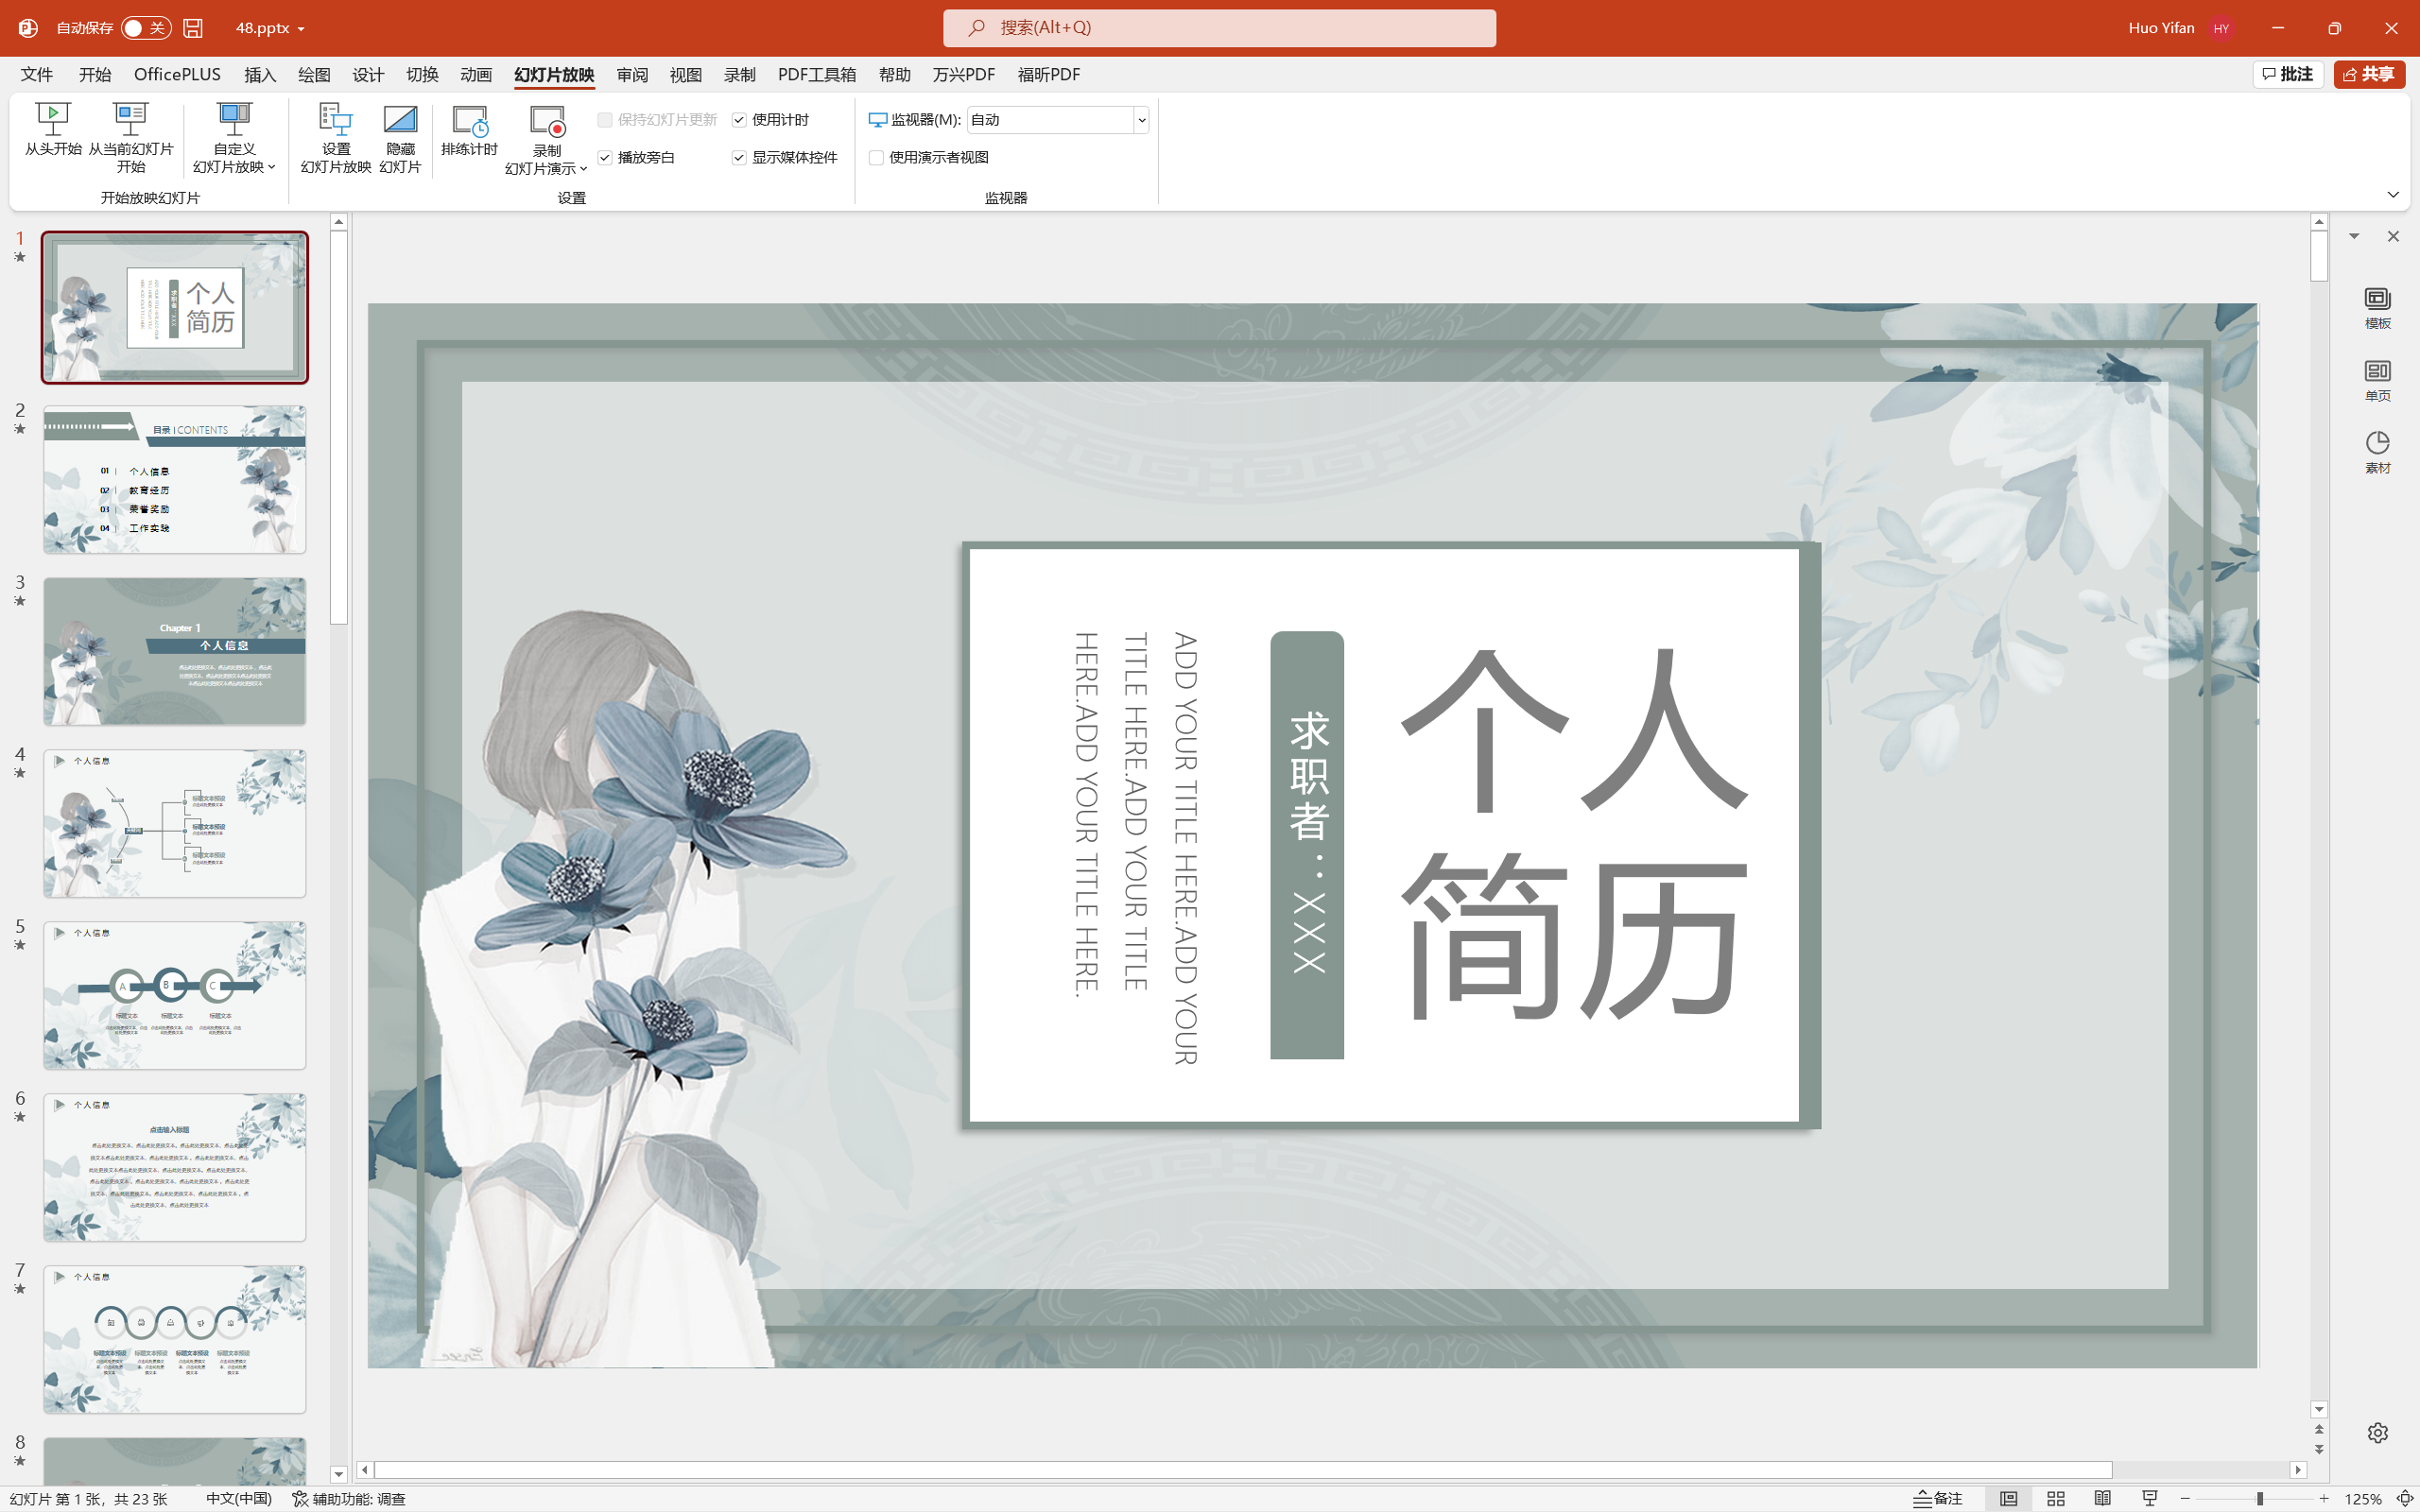Screen dimensions: 2420x1512
Task: Expand 录制幻灯片演示 dropdown arrow
Action: point(583,168)
